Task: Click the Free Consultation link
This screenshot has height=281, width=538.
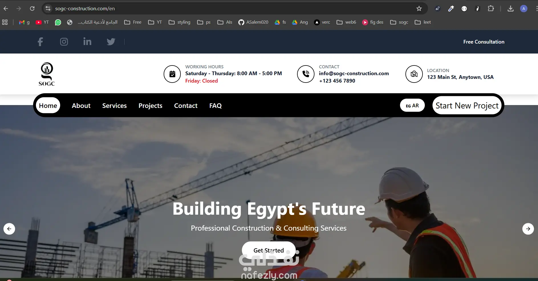Action: pyautogui.click(x=484, y=42)
